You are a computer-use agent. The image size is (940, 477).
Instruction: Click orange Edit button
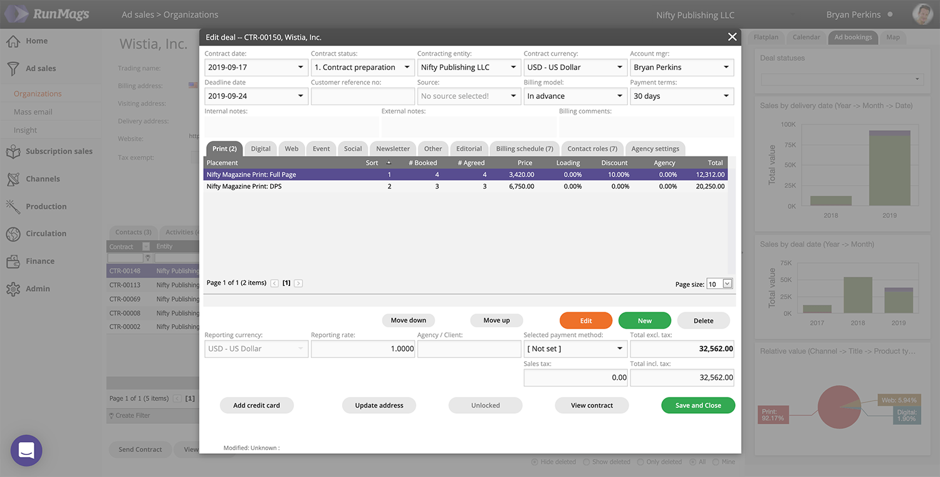coord(586,321)
